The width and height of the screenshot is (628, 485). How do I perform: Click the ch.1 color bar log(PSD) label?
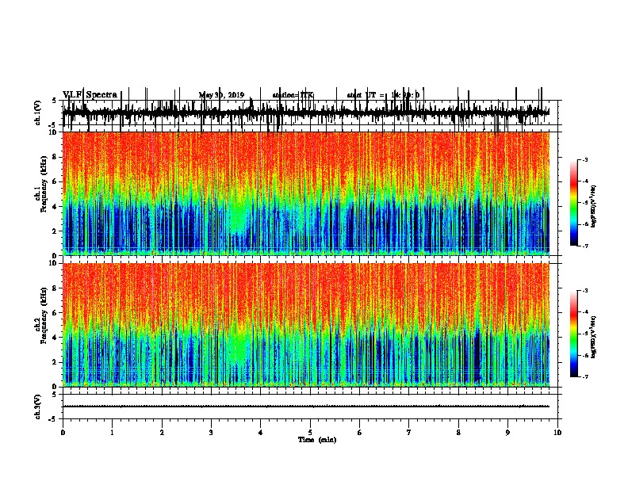(x=593, y=207)
